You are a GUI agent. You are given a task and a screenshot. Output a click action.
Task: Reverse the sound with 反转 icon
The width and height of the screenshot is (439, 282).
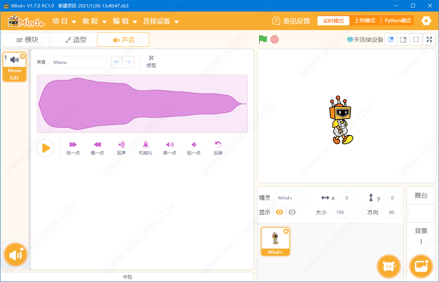(218, 145)
